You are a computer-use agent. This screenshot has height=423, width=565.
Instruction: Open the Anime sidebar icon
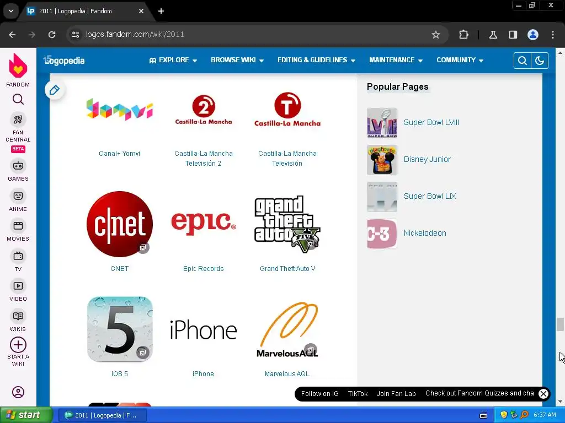tap(18, 196)
